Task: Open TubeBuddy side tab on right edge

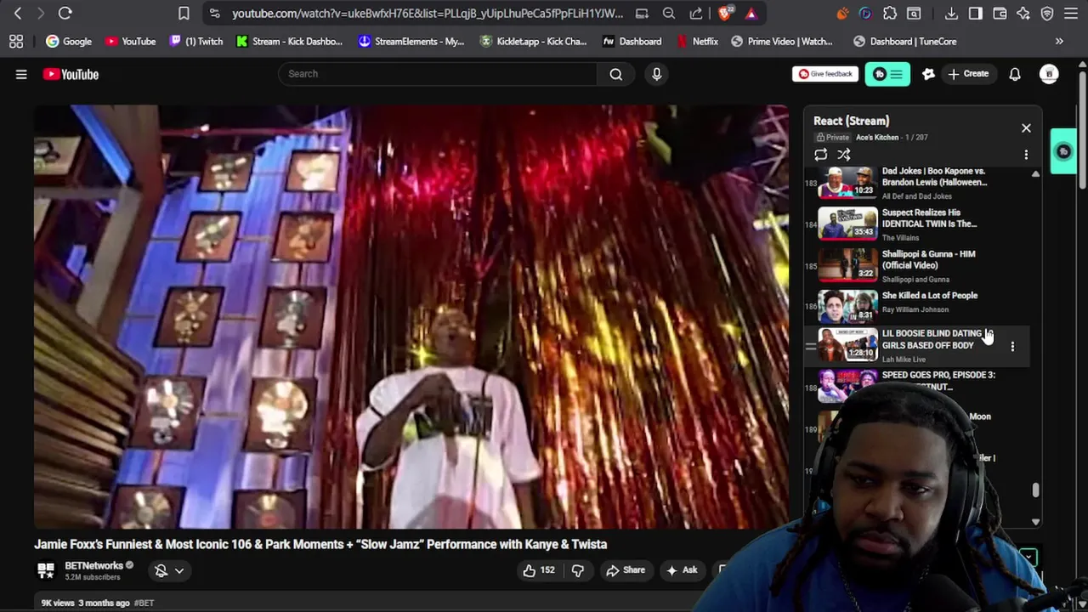Action: point(1063,151)
